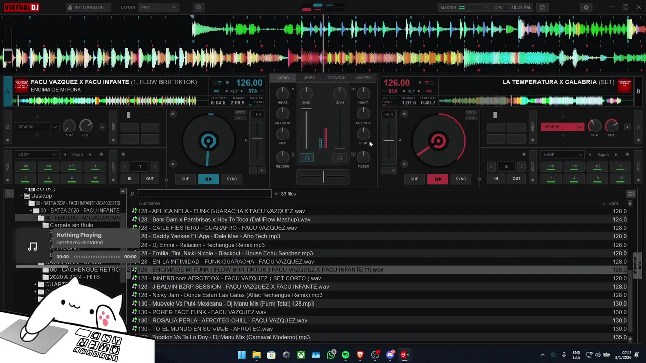Open browser options icon at list top right
Viewport: 646px width, 363px height.
tap(630, 194)
